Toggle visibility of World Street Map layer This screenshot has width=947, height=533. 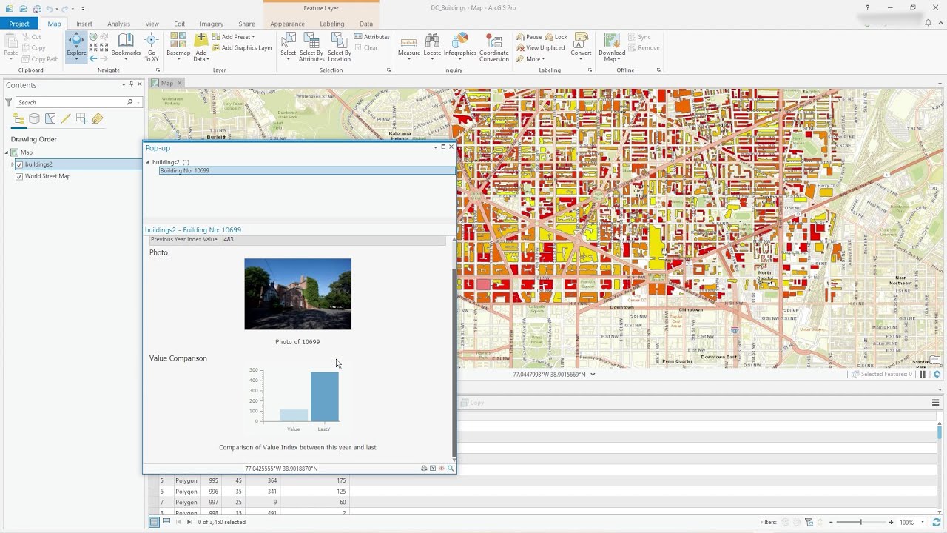(19, 176)
